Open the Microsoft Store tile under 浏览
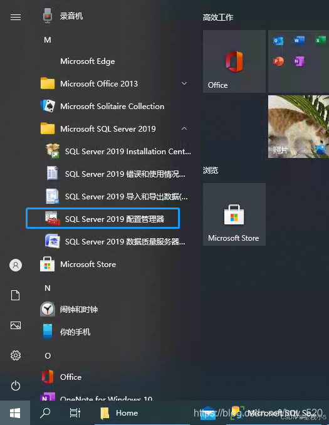This screenshot has height=425, width=329. coord(234,214)
